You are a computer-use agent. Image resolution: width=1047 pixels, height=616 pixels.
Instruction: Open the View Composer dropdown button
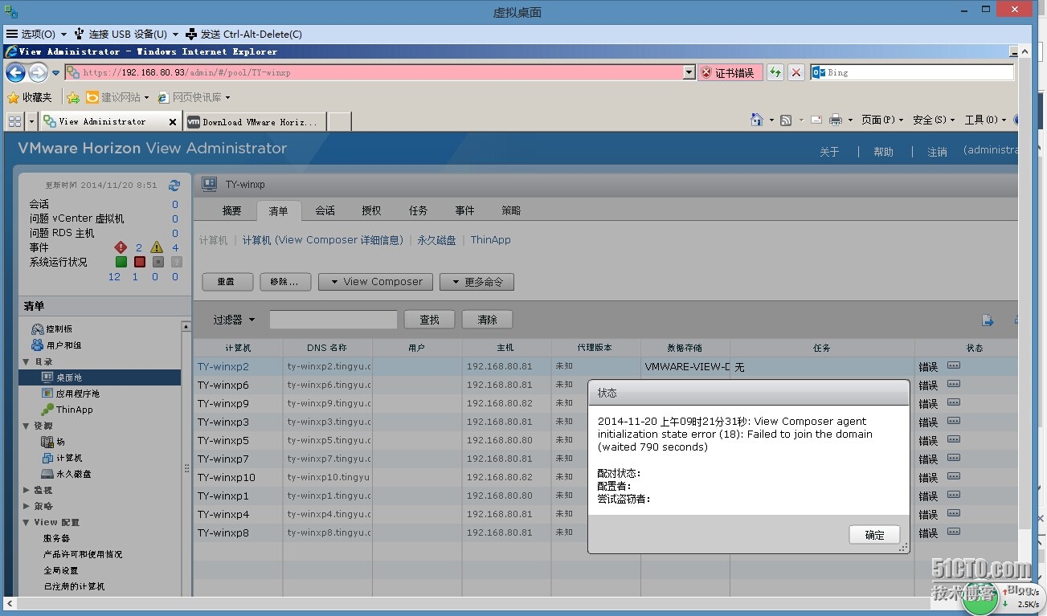[375, 282]
